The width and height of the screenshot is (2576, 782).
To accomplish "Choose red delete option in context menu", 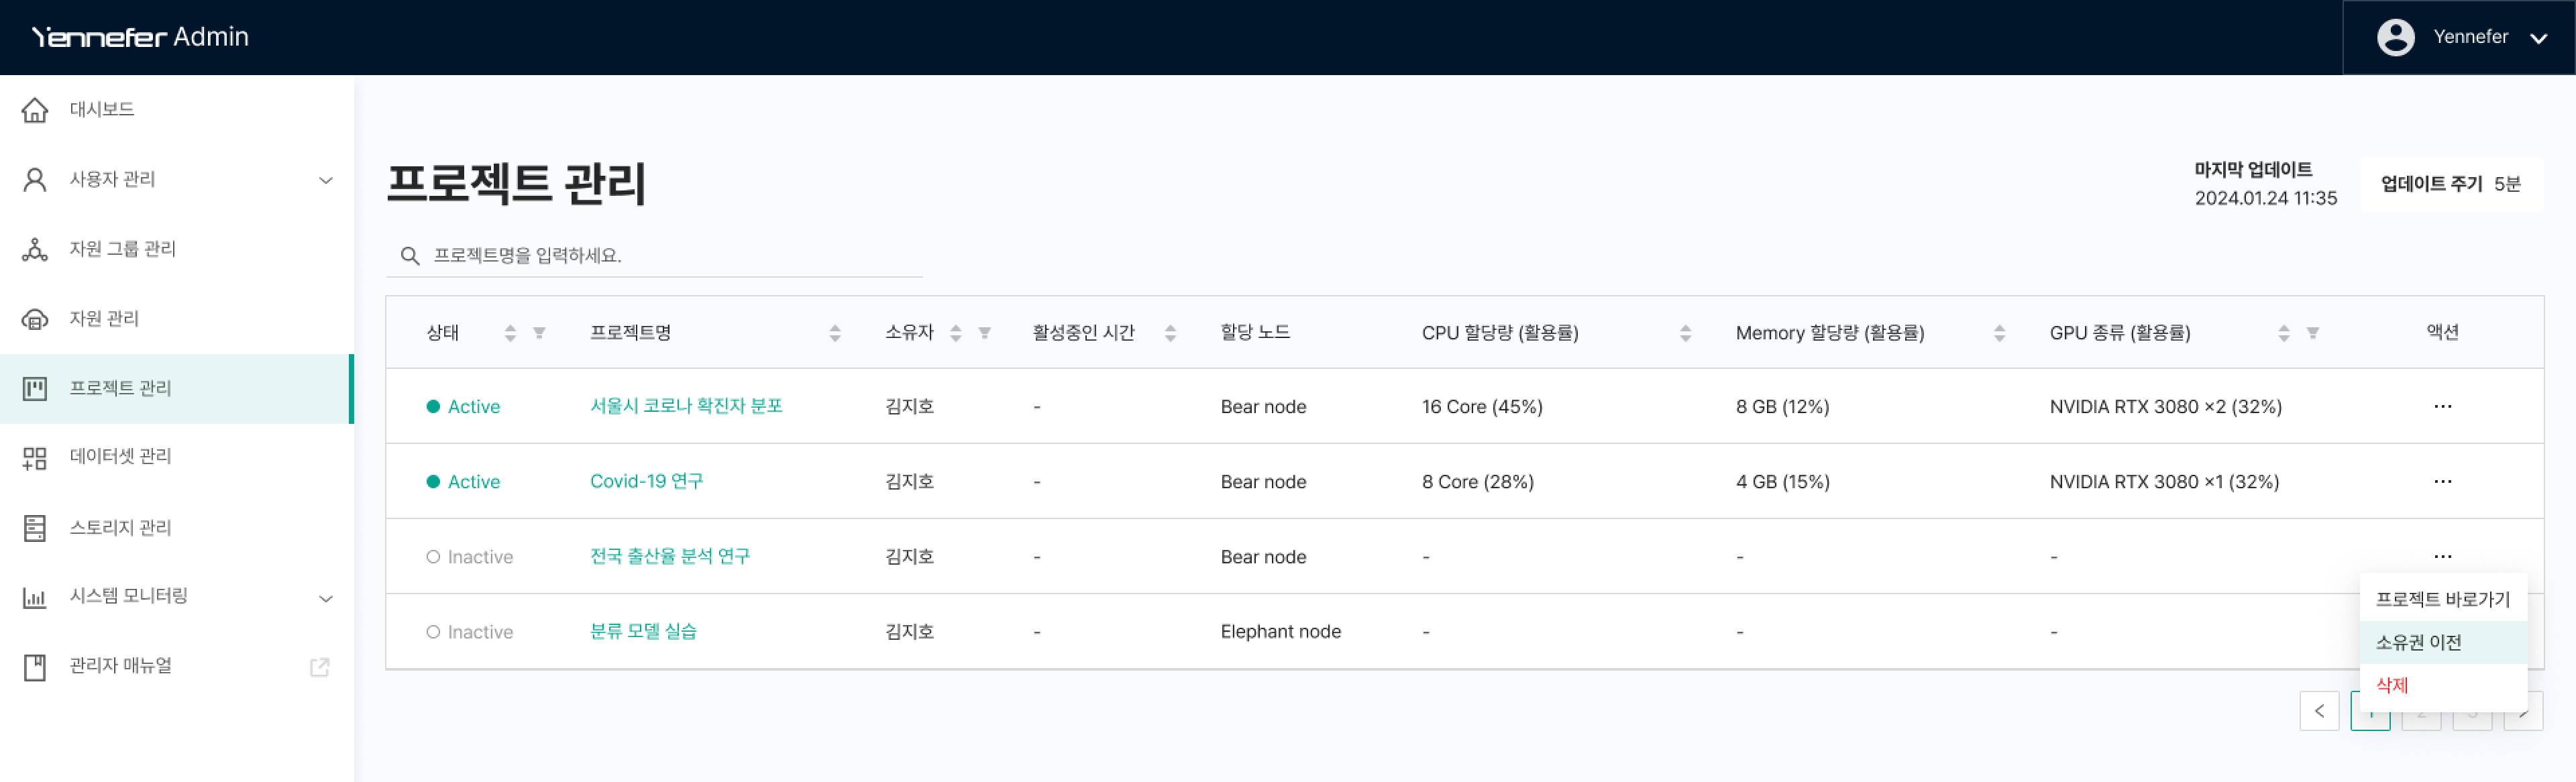I will point(2392,685).
